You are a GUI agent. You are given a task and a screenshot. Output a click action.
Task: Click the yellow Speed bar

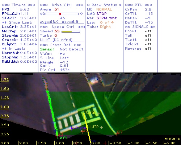click(67, 32)
